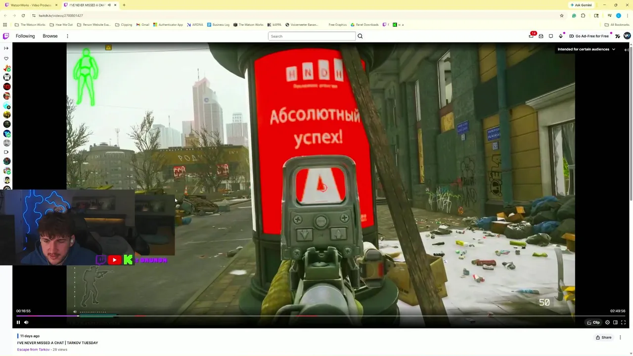Open Chrome apps grid icon
The image size is (633, 356).
pyautogui.click(x=5, y=25)
